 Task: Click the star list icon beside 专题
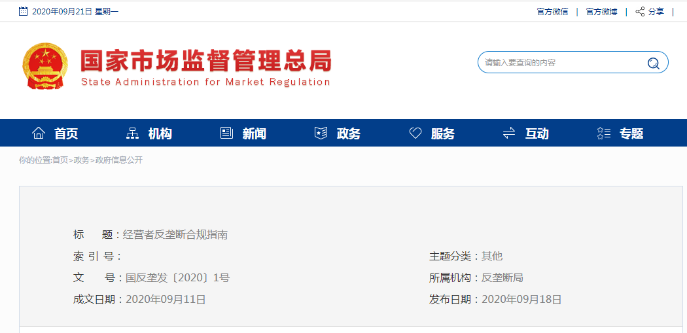(604, 133)
